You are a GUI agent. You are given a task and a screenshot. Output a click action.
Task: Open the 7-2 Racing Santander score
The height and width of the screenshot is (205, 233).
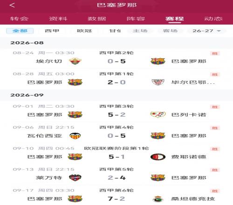click(x=116, y=199)
